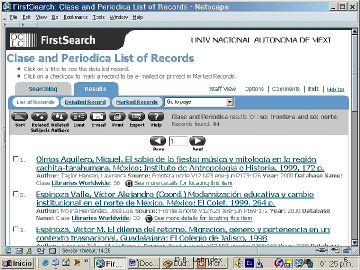The image size is (360, 270).
Task: Select the List of Records sub-tab
Action: pyautogui.click(x=35, y=102)
